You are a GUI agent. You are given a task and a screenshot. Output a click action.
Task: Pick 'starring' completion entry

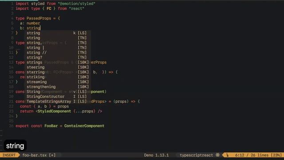[58, 72]
